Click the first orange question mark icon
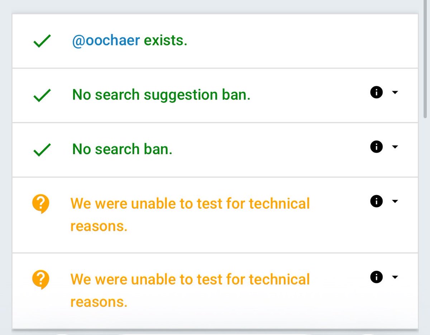The width and height of the screenshot is (430, 335). (40, 205)
